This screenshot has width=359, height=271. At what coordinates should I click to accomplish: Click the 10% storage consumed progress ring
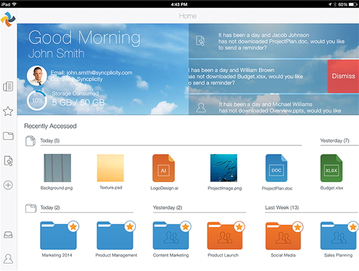[37, 100]
